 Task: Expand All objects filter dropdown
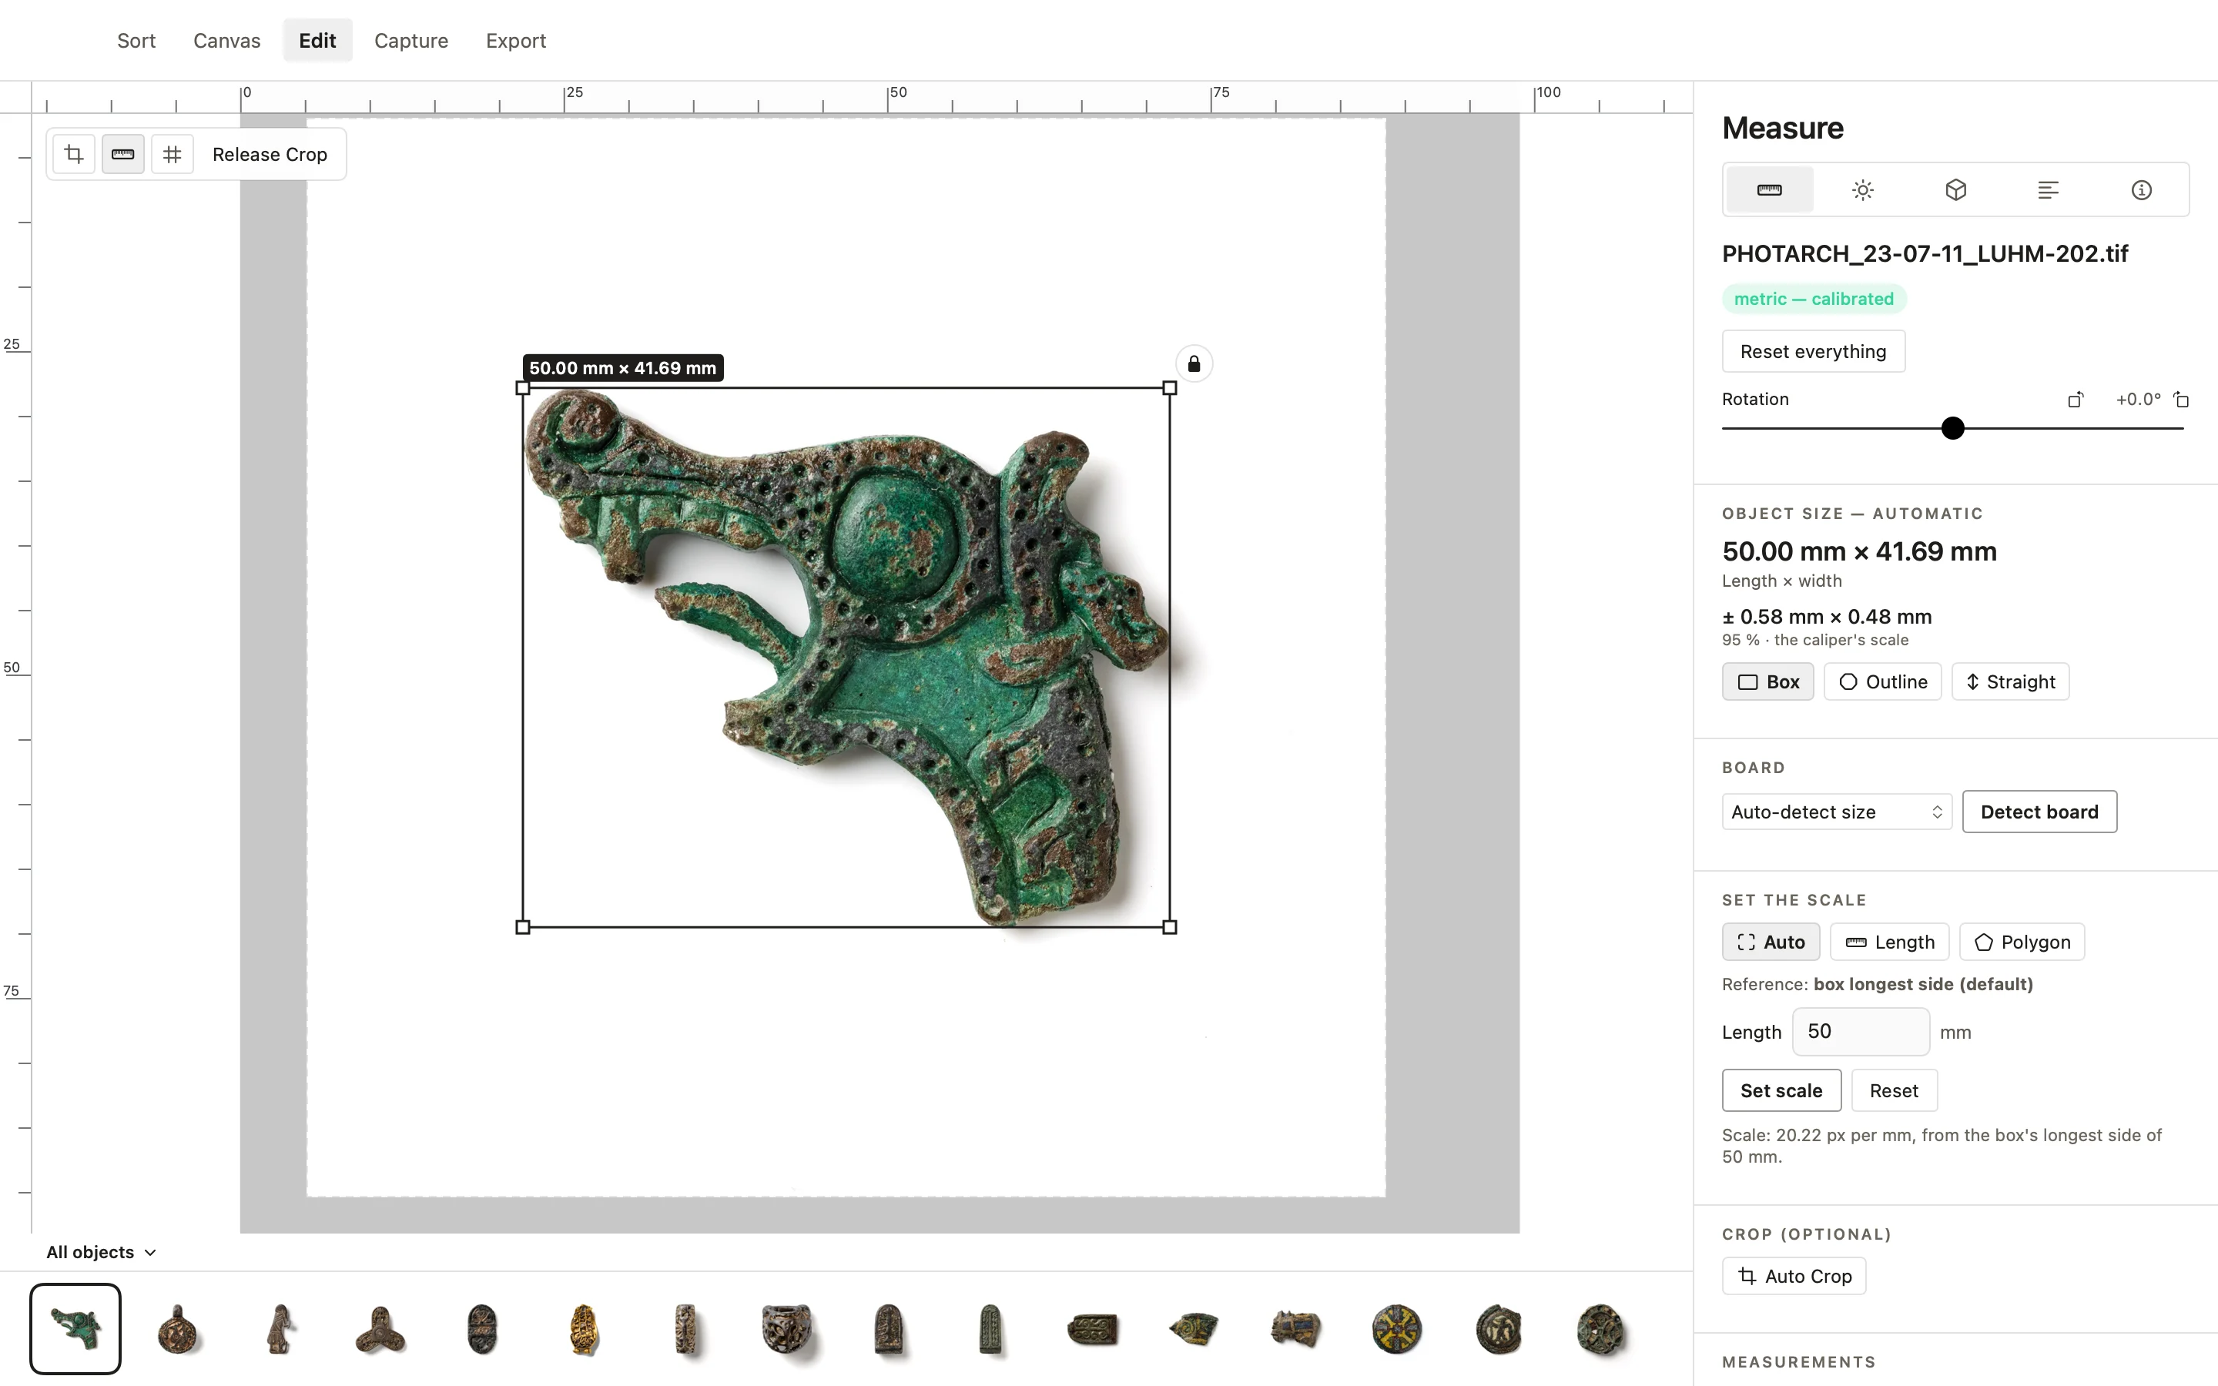click(x=101, y=1252)
